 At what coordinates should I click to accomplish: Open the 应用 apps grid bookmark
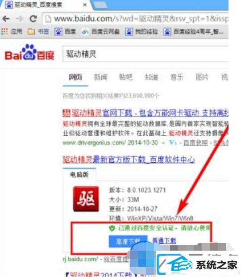coord(12,32)
